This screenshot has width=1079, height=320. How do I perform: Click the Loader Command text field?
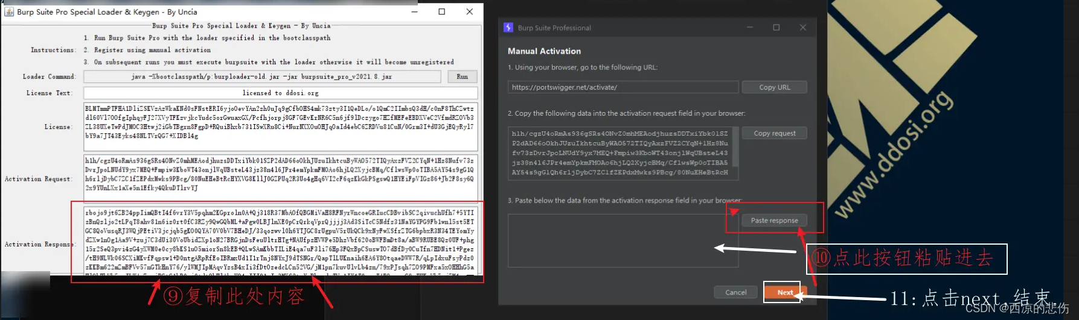pyautogui.click(x=262, y=77)
